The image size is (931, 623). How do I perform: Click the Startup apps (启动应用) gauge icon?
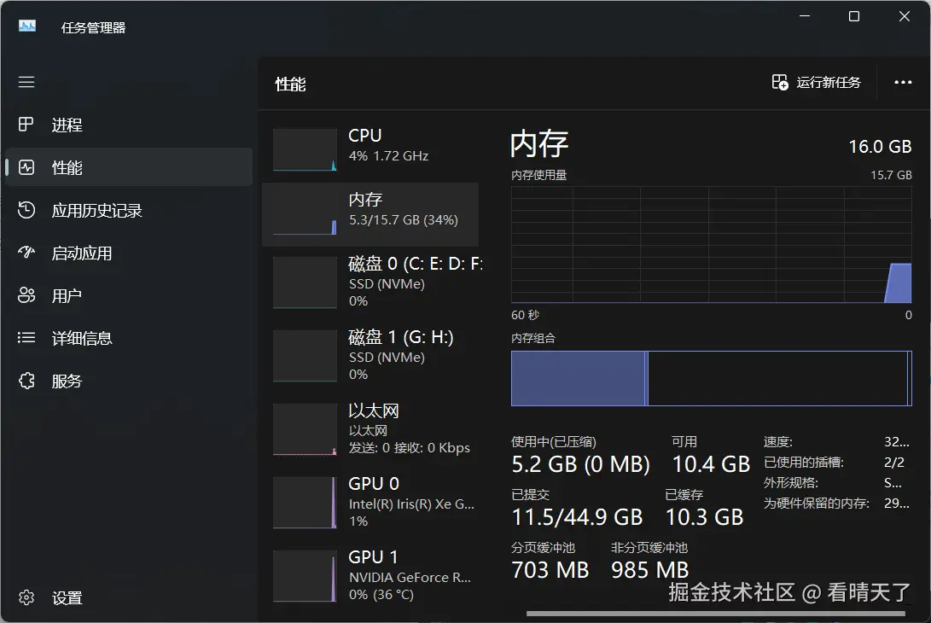pos(26,253)
